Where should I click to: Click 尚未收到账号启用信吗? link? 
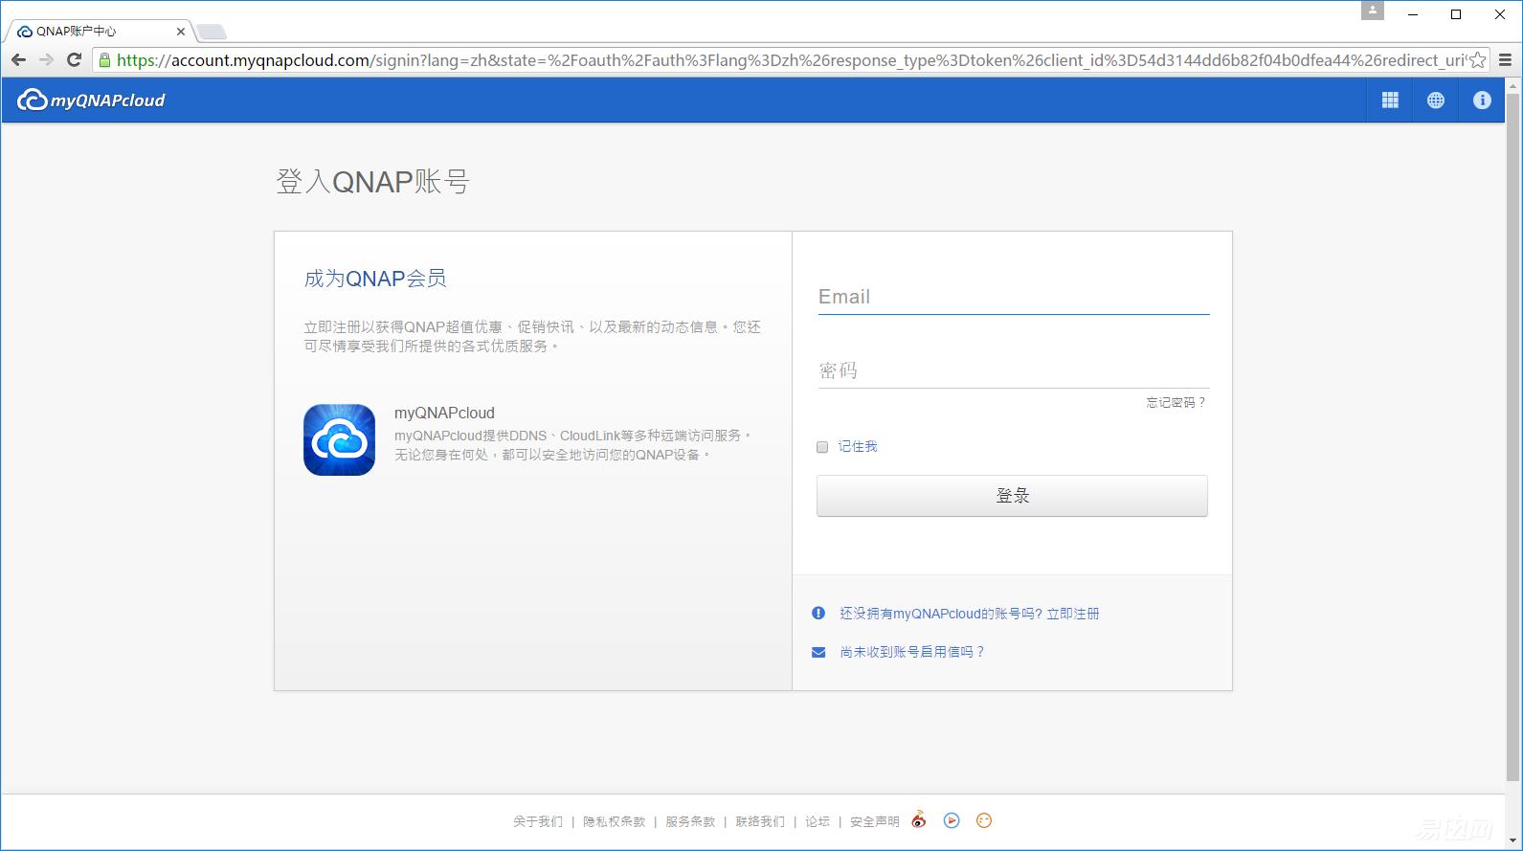pos(912,652)
